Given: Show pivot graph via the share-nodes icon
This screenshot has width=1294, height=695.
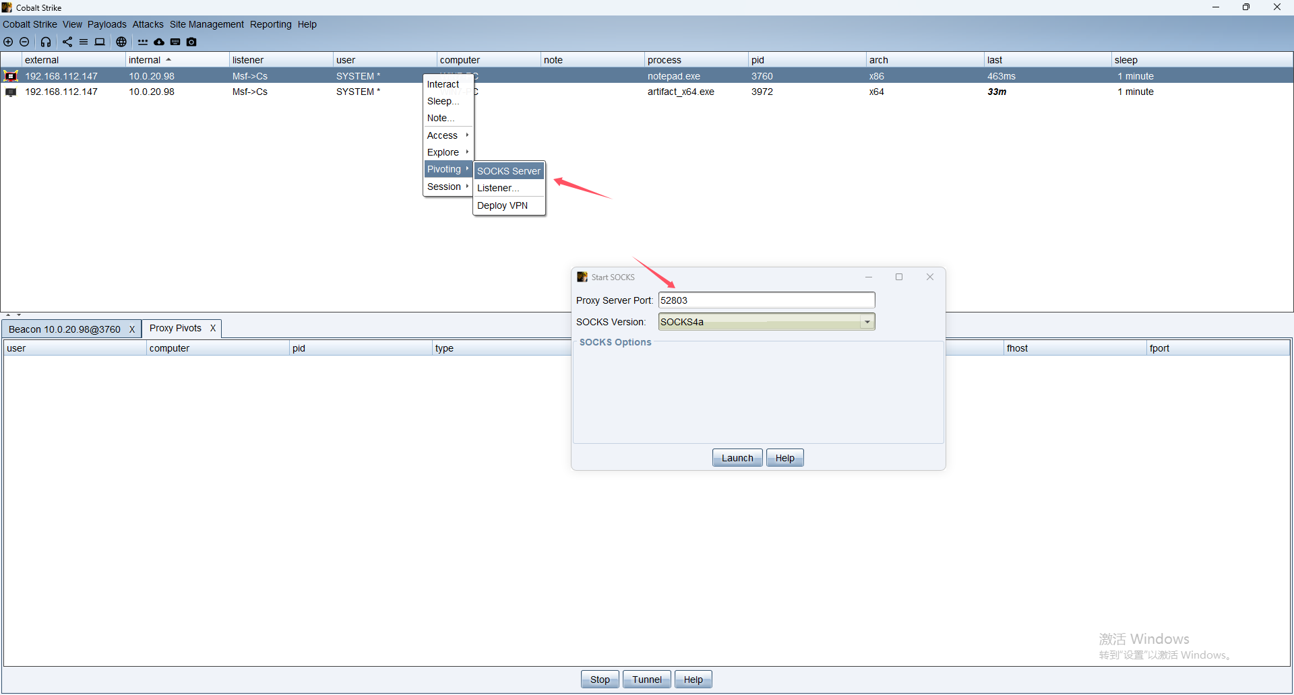Looking at the screenshot, I should point(67,42).
